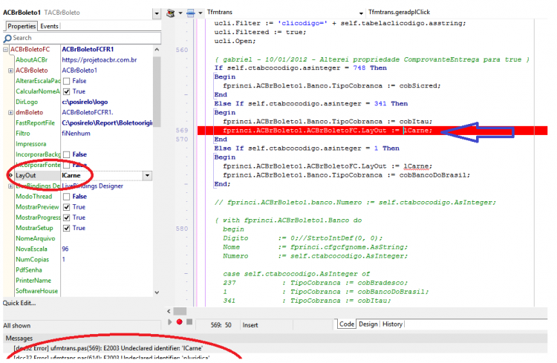The image size is (557, 363).
Task: Click the horizontal scrollbar left arrow
Action: coord(169,311)
